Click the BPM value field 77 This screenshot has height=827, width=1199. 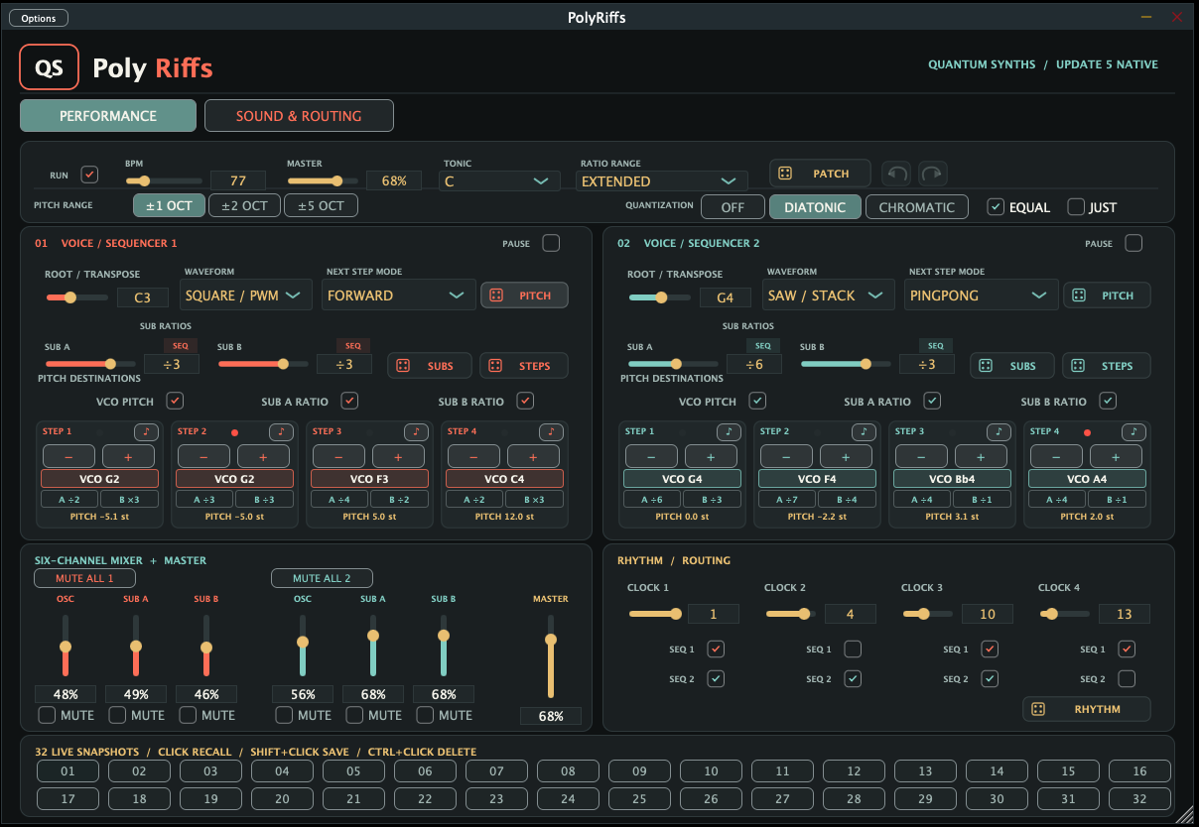pos(238,181)
